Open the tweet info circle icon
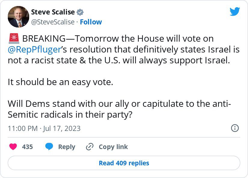The width and height of the screenshot is (248, 178). pos(234,128)
